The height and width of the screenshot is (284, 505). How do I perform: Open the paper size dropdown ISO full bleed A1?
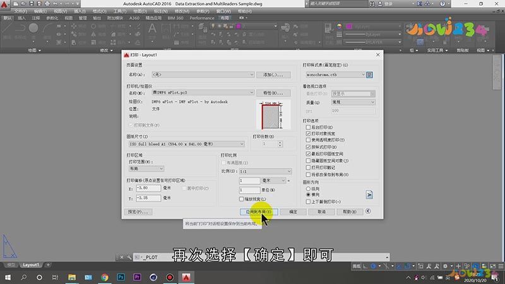click(x=186, y=144)
